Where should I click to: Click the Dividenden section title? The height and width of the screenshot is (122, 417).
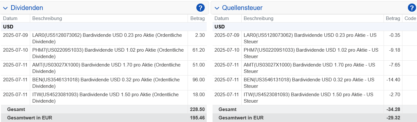27,8
